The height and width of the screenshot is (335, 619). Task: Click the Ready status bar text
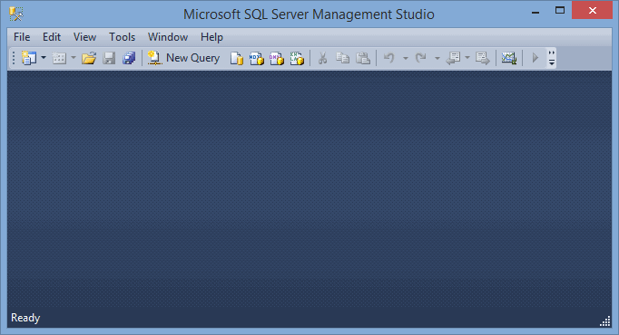point(25,318)
